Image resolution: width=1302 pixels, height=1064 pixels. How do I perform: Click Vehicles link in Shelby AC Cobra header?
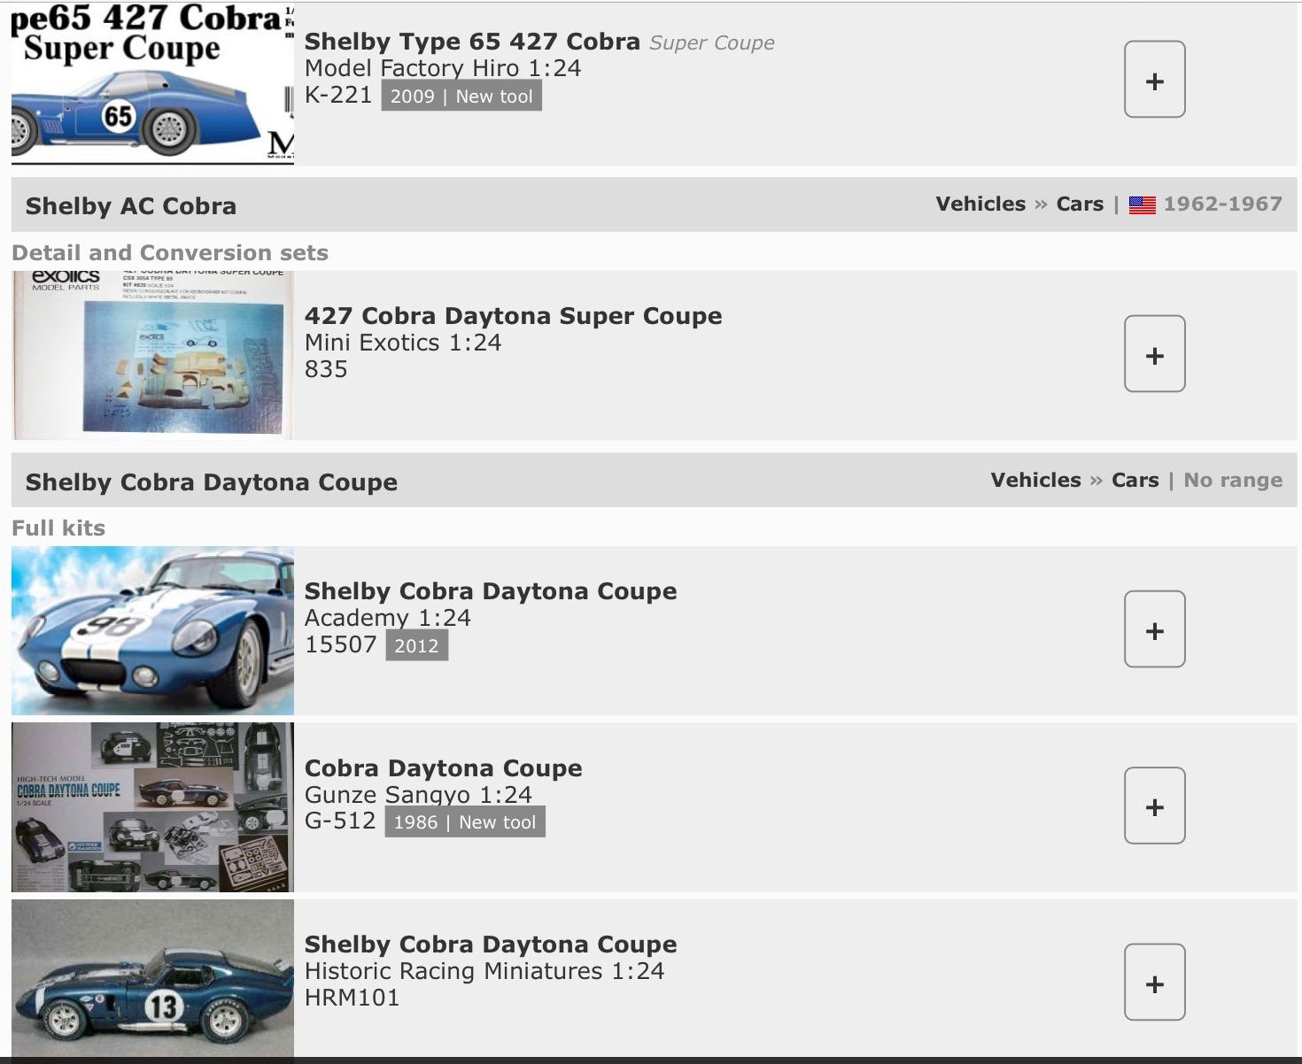980,204
